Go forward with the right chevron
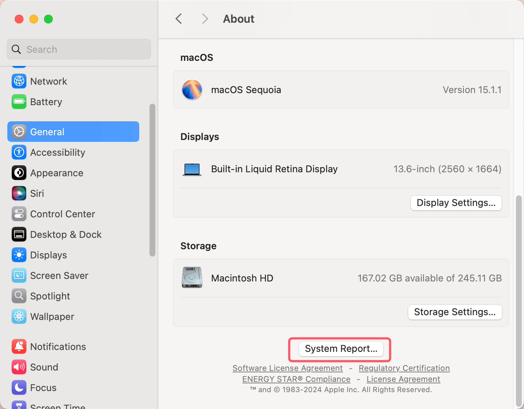Screen dimensions: 524x409 tap(205, 19)
